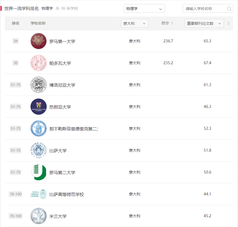Image resolution: width=238 pixels, height=227 pixels.
Task: Click the 世界一流学科排名 title
Action: point(22,9)
